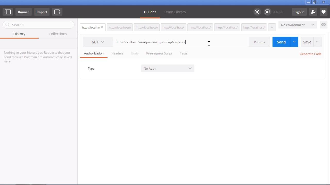Screen dimensions: 330x185
Task: Open the Body tab
Action: tap(135, 53)
